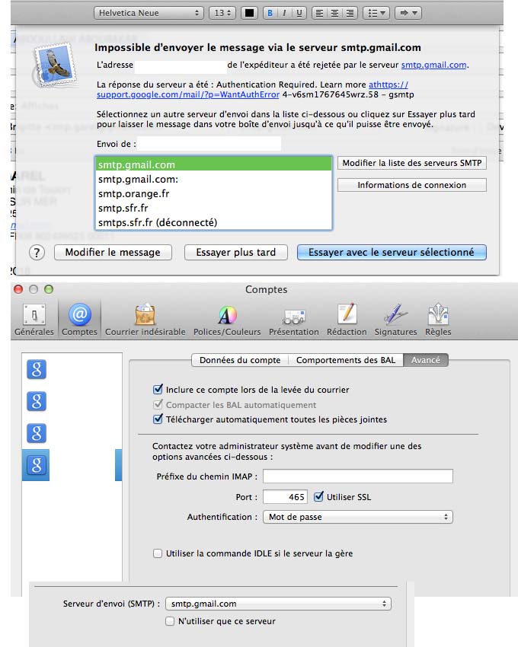Open the Rédaction preferences pane

pyautogui.click(x=347, y=320)
